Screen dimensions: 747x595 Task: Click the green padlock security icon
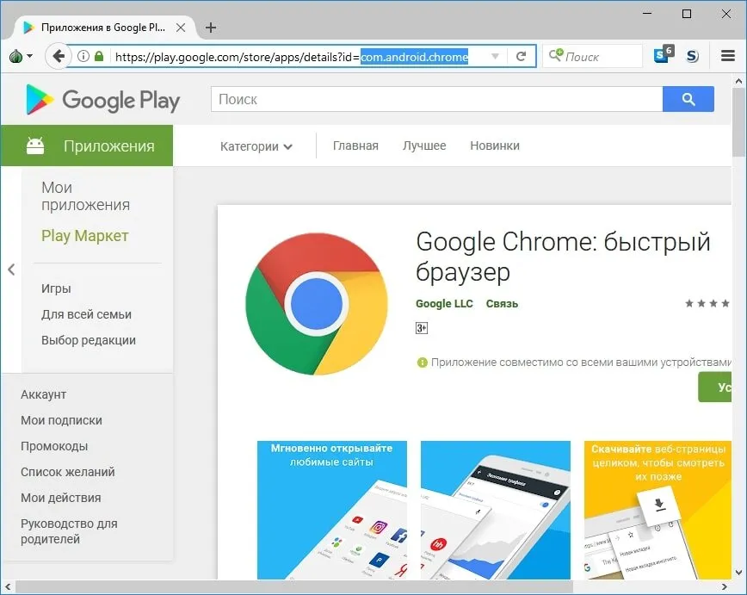pos(99,56)
